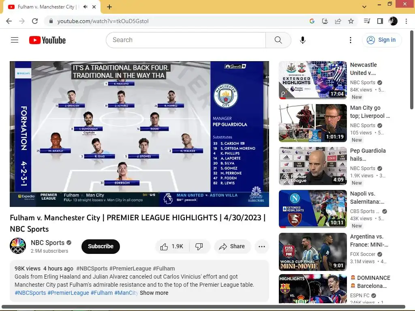This screenshot has height=311, width=415.
Task: Open the Google icon in address bar
Action: [312, 21]
